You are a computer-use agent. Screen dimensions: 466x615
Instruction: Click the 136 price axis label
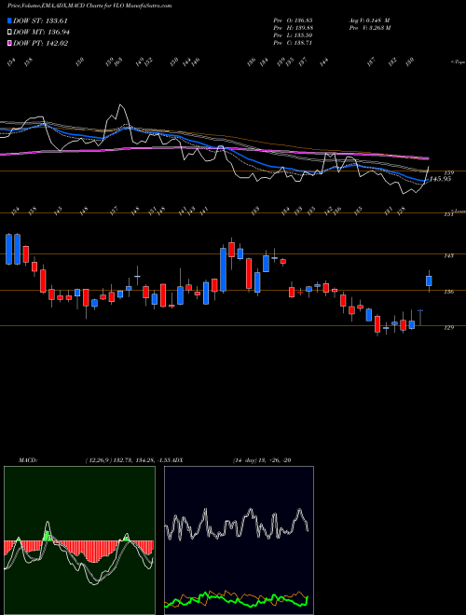pos(449,292)
